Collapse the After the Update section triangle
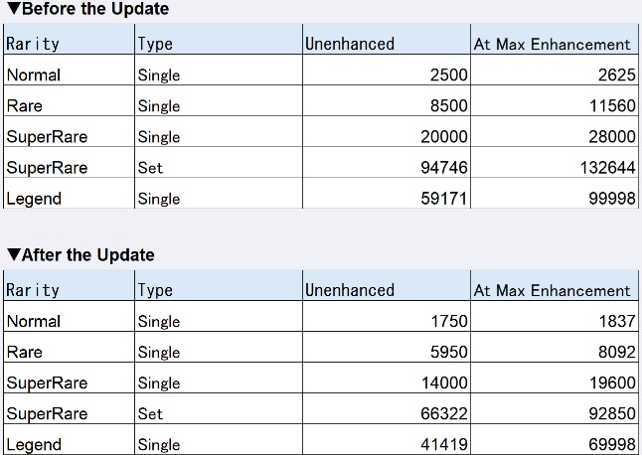This screenshot has height=455, width=642. tap(13, 255)
